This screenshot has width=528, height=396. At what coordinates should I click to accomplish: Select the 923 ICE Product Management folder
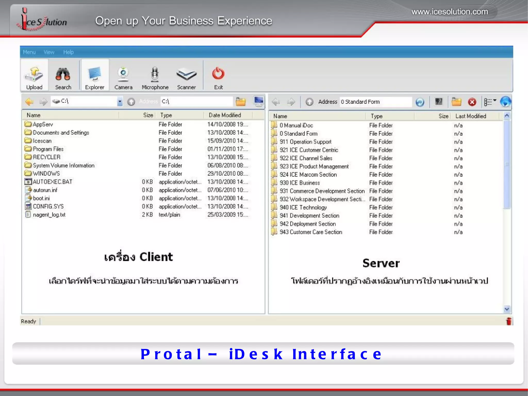[x=314, y=166]
